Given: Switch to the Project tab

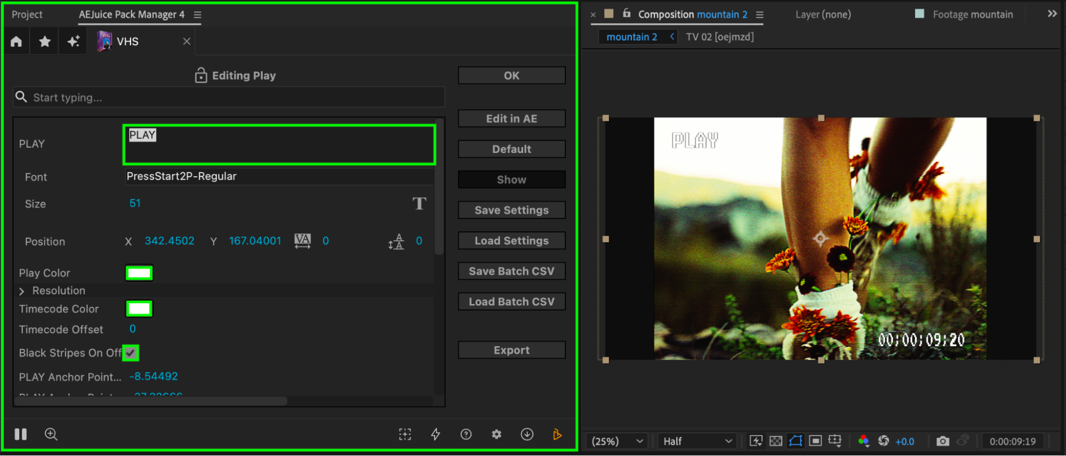Looking at the screenshot, I should (x=27, y=14).
